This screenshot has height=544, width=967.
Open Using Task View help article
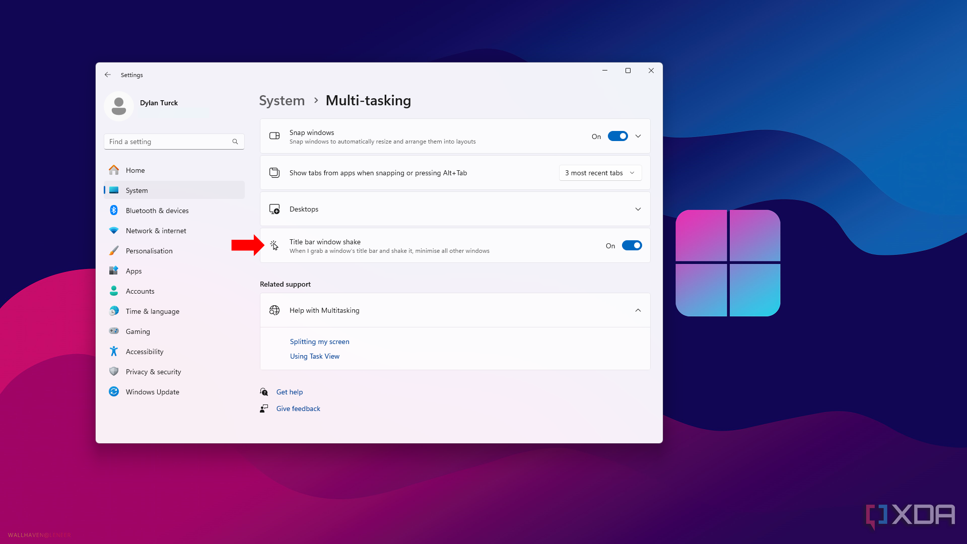314,356
